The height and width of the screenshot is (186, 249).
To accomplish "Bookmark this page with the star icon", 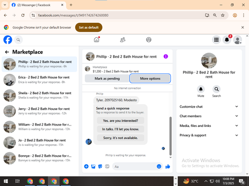I will click(x=223, y=15).
